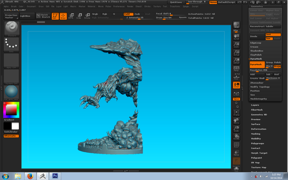
Task: Click Edit mode button
Action: pyautogui.click(x=55, y=16)
